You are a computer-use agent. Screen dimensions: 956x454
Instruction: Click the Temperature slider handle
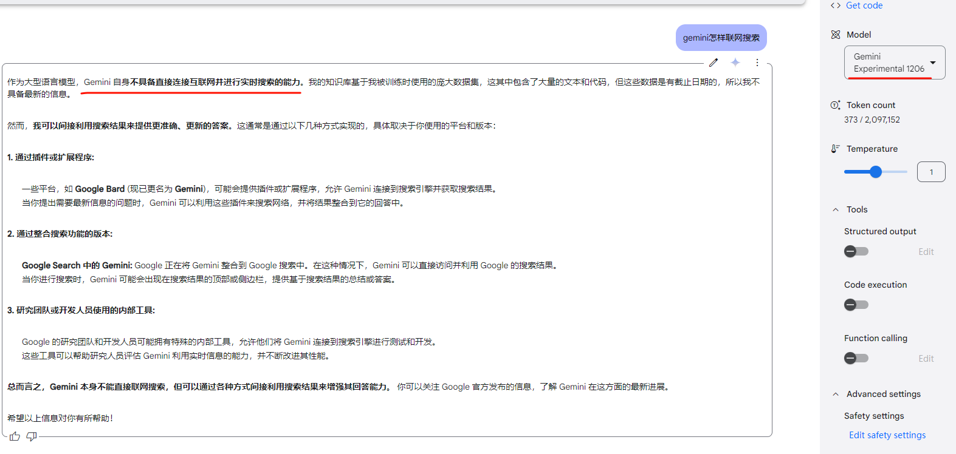point(876,172)
